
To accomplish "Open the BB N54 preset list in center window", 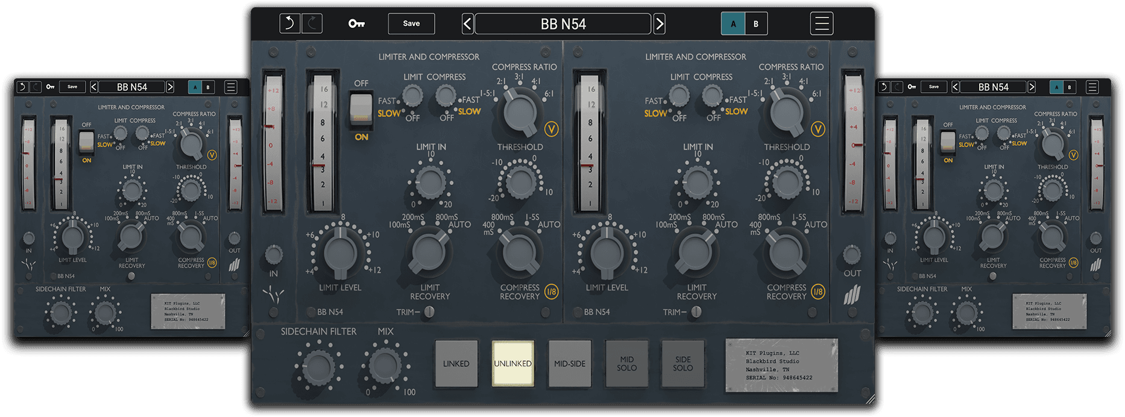I will [563, 24].
